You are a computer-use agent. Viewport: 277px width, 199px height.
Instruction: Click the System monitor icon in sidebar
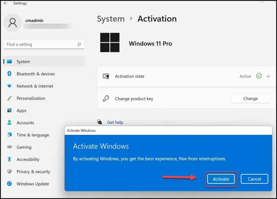(9, 61)
